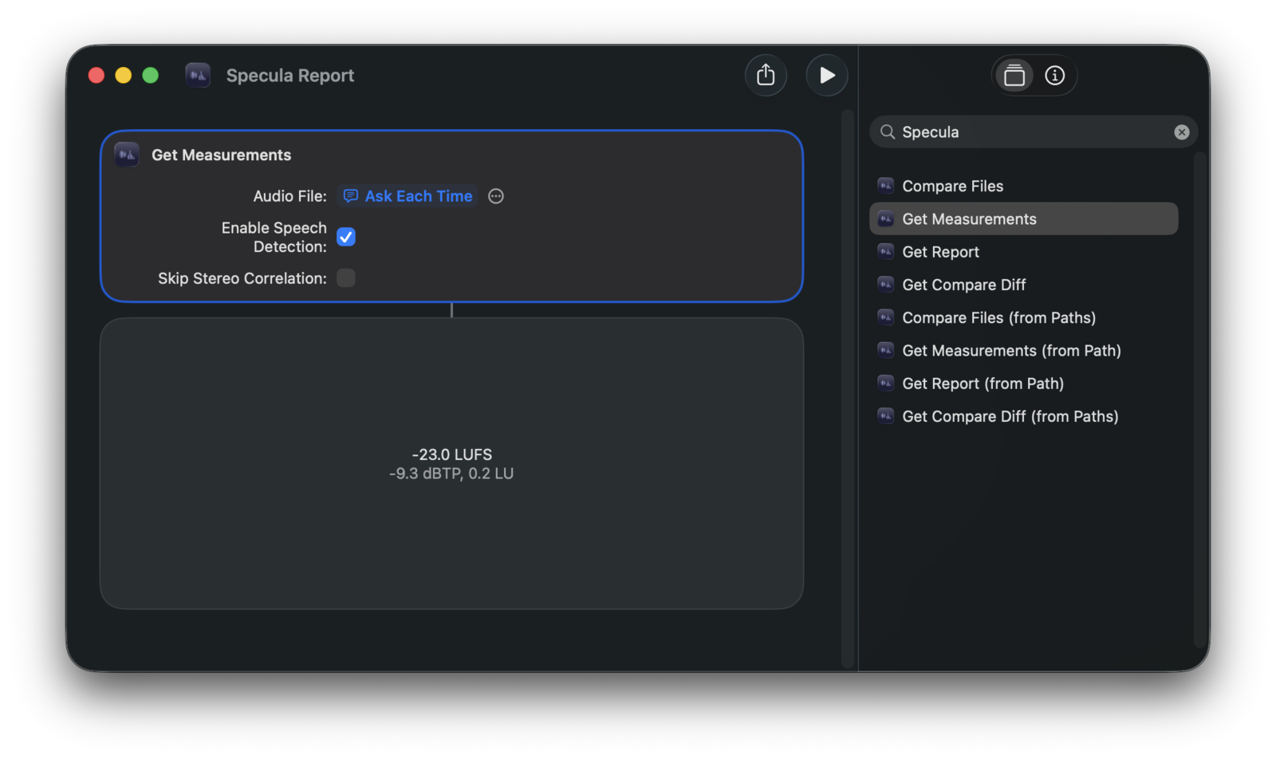The height and width of the screenshot is (759, 1276).
Task: Click the icon beside Compare Files (from Paths)
Action: click(x=885, y=317)
